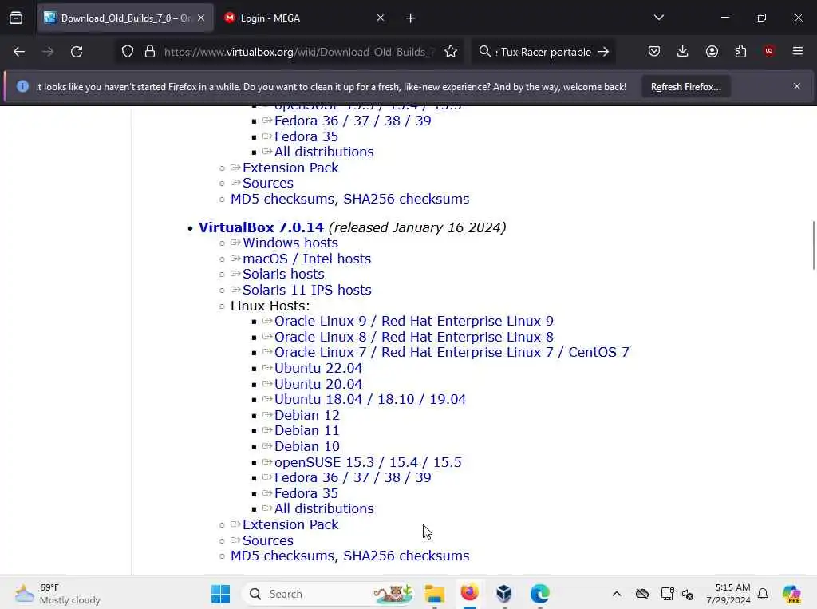Image resolution: width=817 pixels, height=609 pixels.
Task: Click the Tux Racer portable search box
Action: click(x=544, y=52)
